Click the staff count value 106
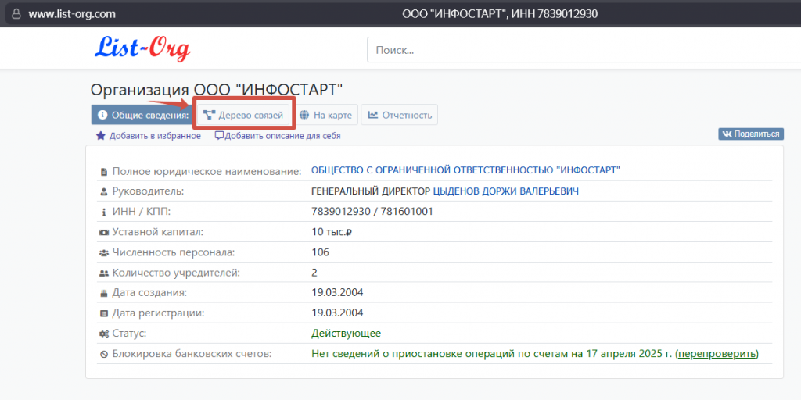Viewport: 801px width, 400px height. [x=320, y=252]
